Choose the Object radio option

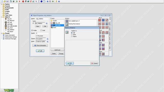click(x=72, y=37)
